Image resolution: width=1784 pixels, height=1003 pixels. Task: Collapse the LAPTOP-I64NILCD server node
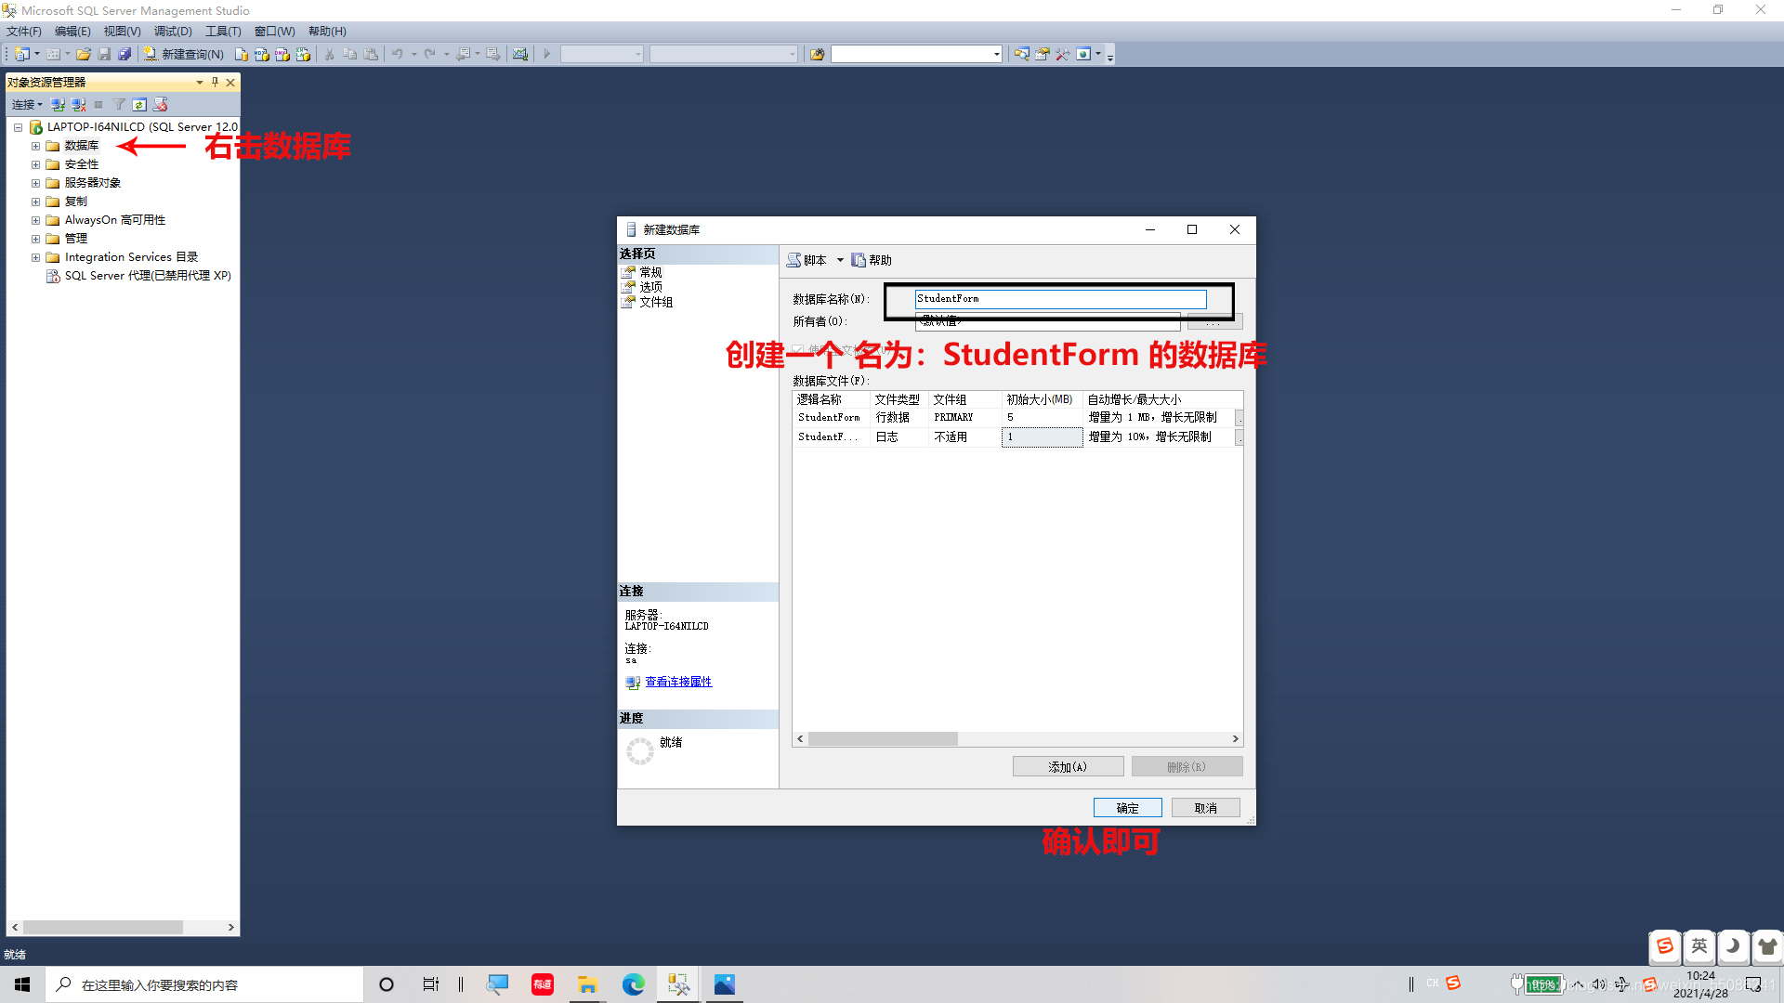[18, 127]
